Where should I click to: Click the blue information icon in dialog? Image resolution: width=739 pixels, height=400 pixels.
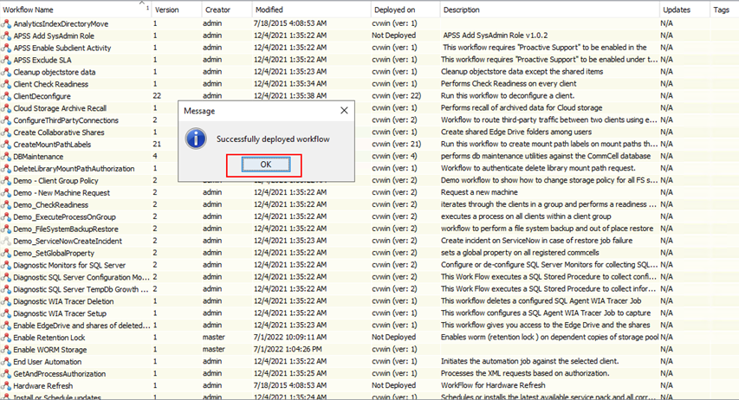coord(197,139)
